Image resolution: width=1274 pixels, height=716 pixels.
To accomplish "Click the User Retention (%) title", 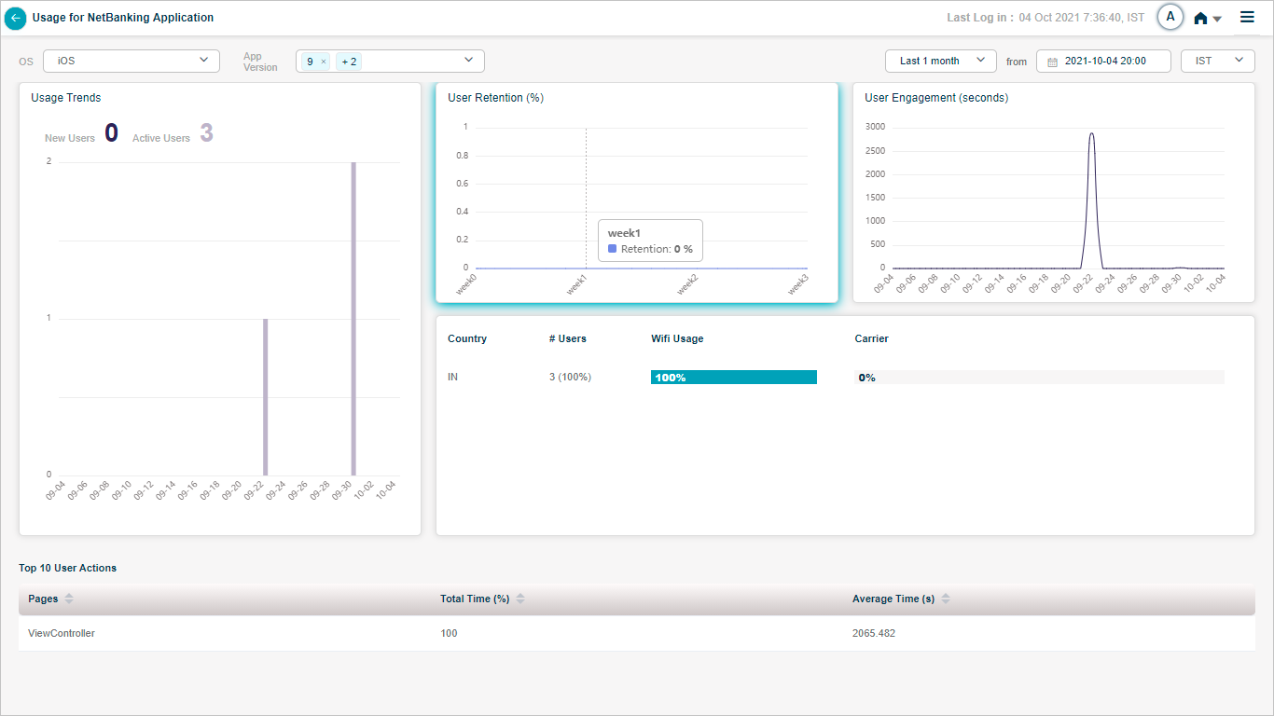I will coord(495,97).
